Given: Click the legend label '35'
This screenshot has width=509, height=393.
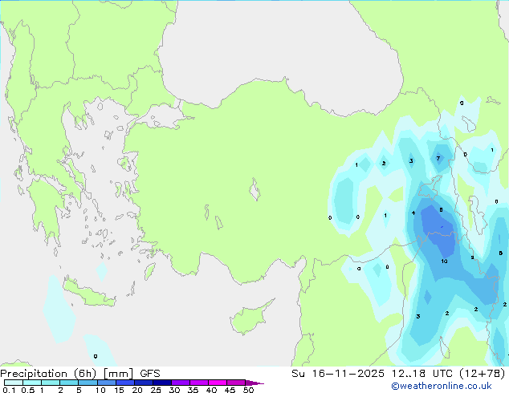Looking at the screenshot, I should (x=193, y=390).
